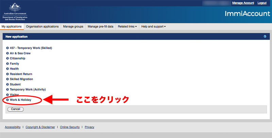The height and width of the screenshot is (138, 272).
Task: Go to the Manage groups tab
Action: coord(73,27)
